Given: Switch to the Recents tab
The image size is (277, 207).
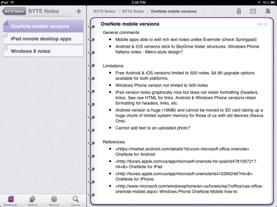Looking at the screenshot, I should click(54, 201).
